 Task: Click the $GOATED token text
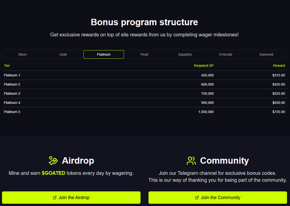point(53,173)
